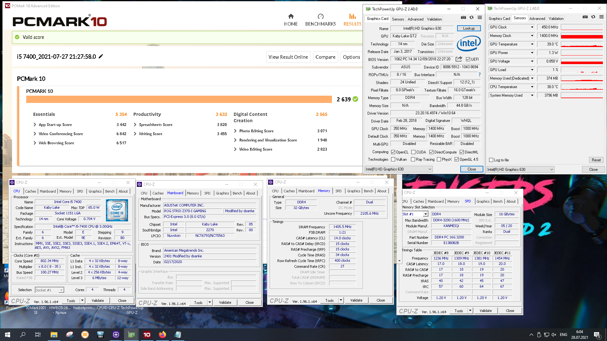Take a screenshot in the left GPU-Z window
This screenshot has width=607, height=341.
pyautogui.click(x=463, y=18)
